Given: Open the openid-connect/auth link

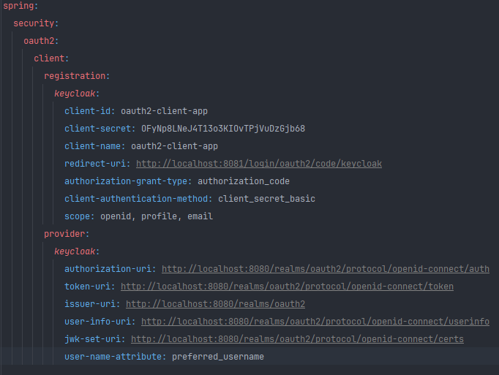Looking at the screenshot, I should click(326, 269).
